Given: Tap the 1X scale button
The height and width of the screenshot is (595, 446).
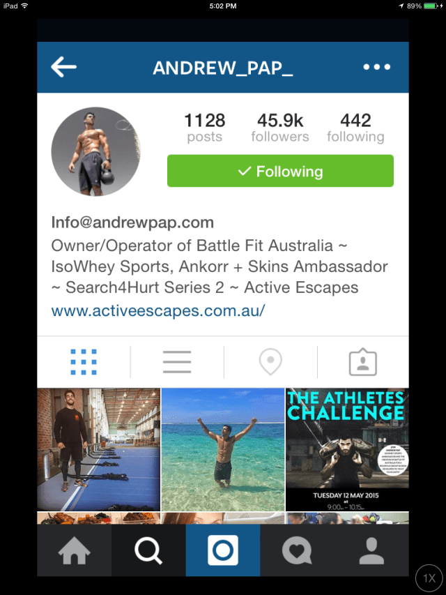Looking at the screenshot, I should 429,578.
